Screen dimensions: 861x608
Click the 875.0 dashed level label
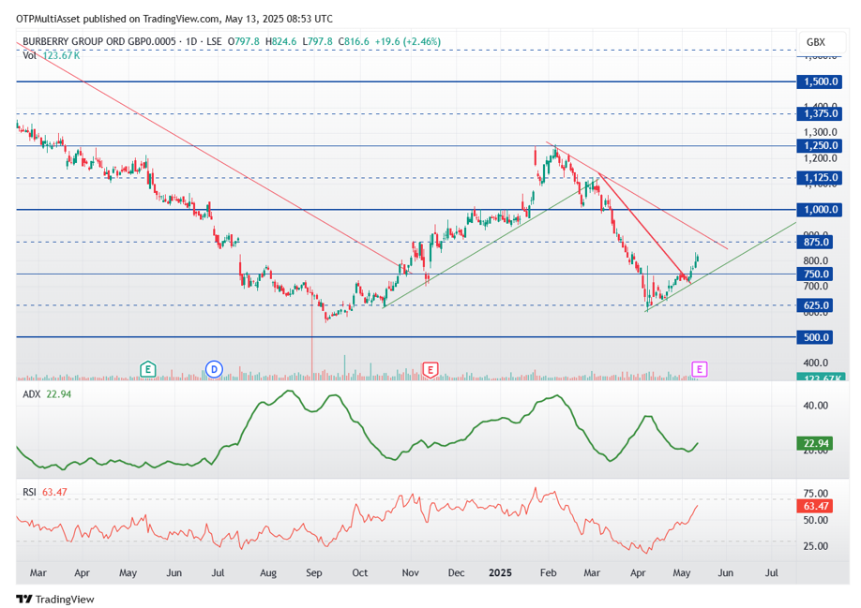click(x=815, y=242)
